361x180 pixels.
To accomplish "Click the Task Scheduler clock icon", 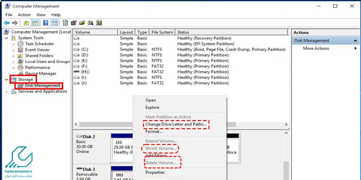I will tap(20, 44).
